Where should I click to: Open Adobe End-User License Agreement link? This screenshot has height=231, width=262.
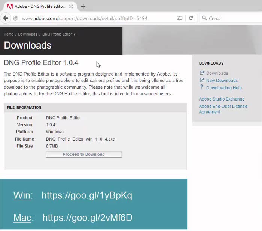(223, 109)
